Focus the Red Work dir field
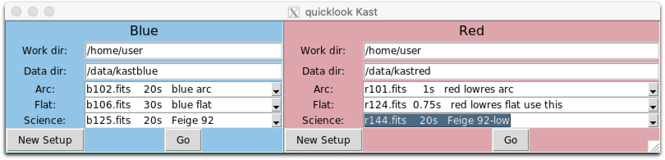The image size is (665, 160). (x=511, y=50)
